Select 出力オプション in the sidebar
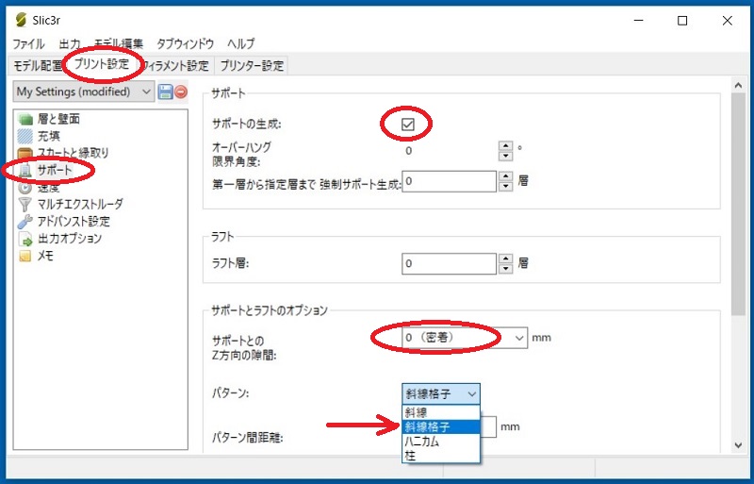The height and width of the screenshot is (484, 754). tap(70, 239)
